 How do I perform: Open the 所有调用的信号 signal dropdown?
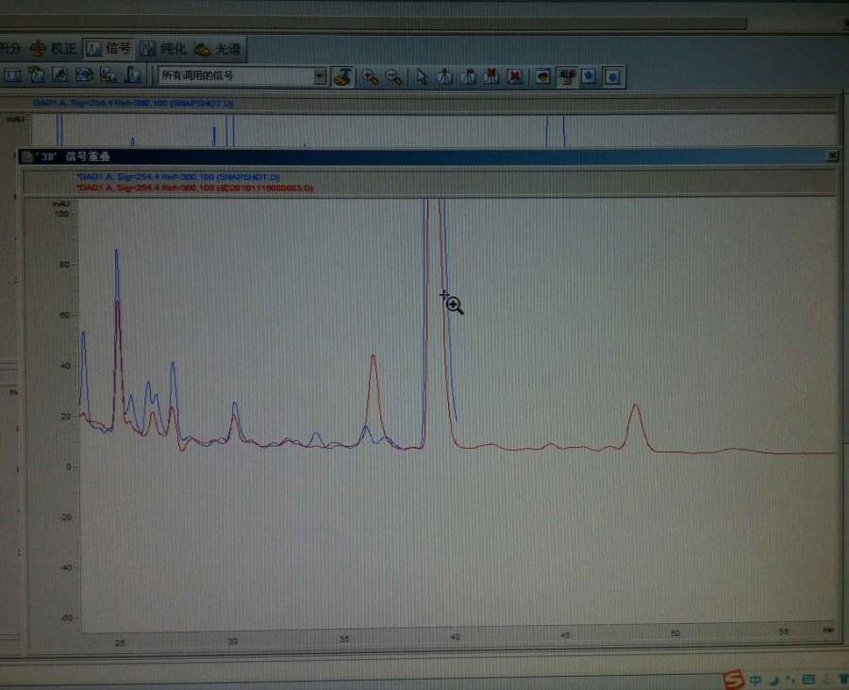pos(242,75)
